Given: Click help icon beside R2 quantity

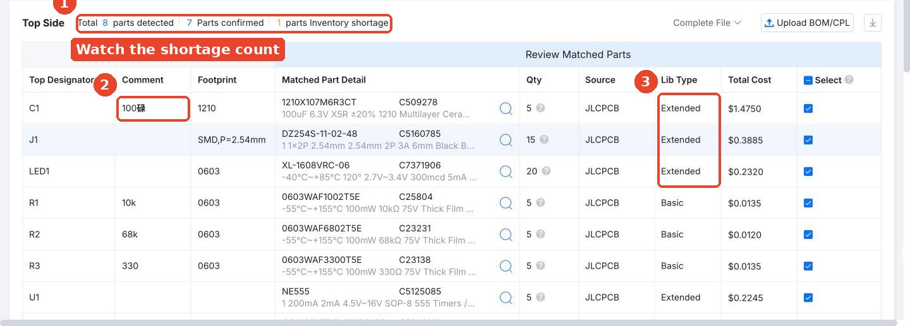Looking at the screenshot, I should [x=540, y=235].
